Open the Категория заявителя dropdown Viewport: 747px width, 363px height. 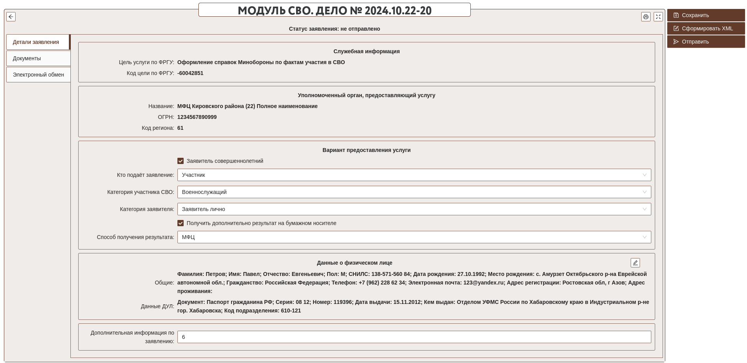click(x=414, y=209)
